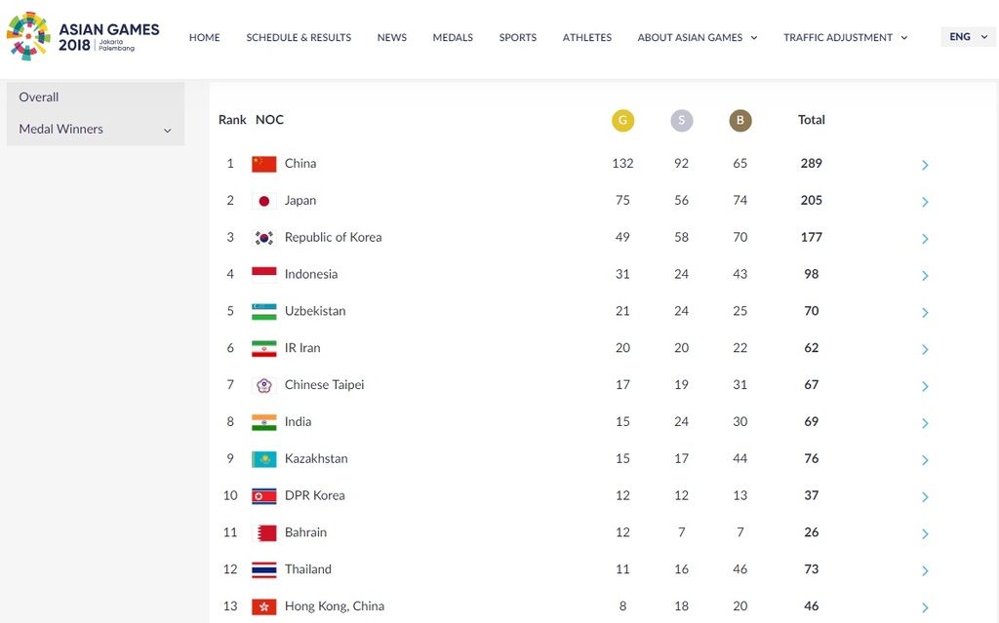Select the bronze medal column icon
Screen dimensions: 999x623
[x=739, y=121]
